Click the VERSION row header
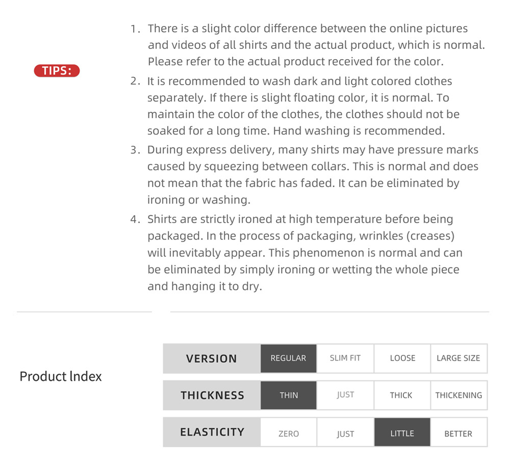The width and height of the screenshot is (510, 456). (212, 359)
